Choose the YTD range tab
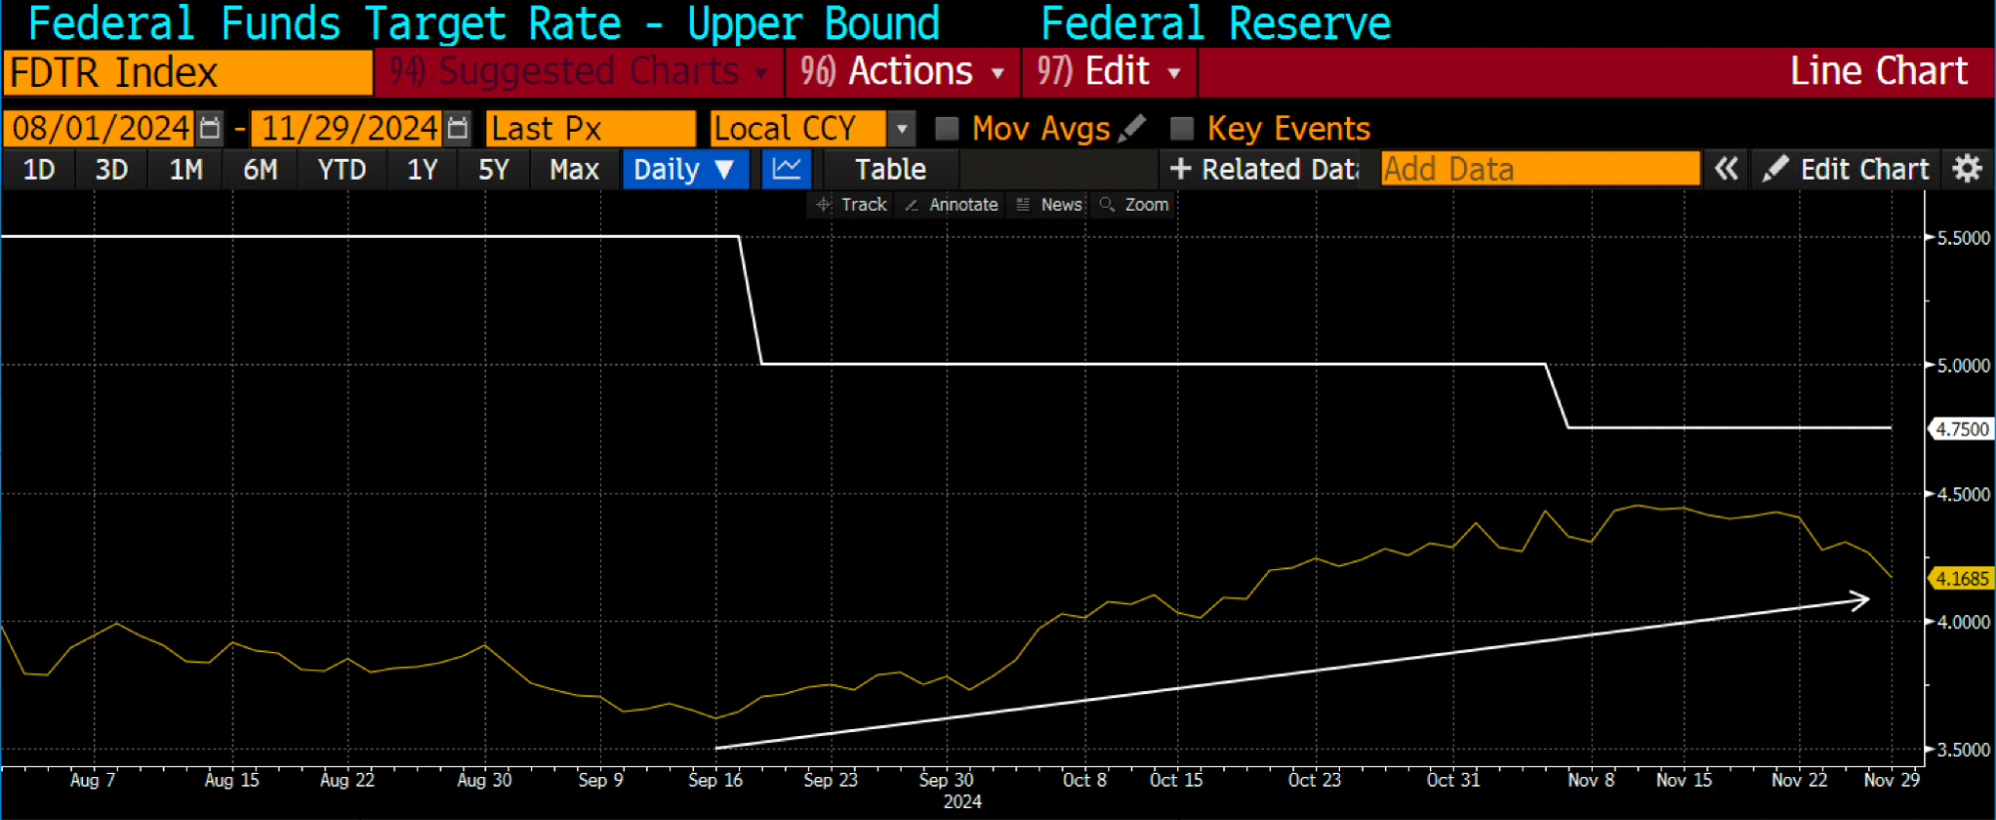Image resolution: width=1996 pixels, height=820 pixels. point(341,169)
